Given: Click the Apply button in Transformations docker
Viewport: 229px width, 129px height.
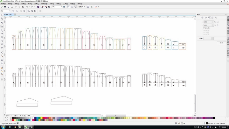Looking at the screenshot, I should click(x=222, y=43).
